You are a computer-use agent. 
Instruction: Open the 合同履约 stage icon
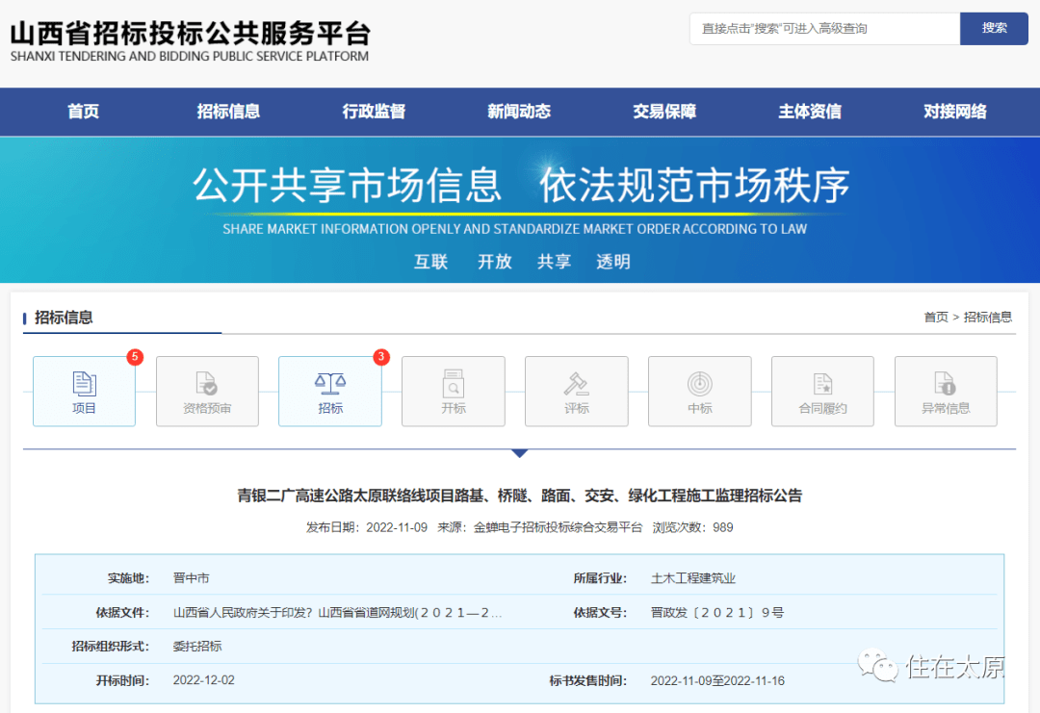[x=822, y=391]
